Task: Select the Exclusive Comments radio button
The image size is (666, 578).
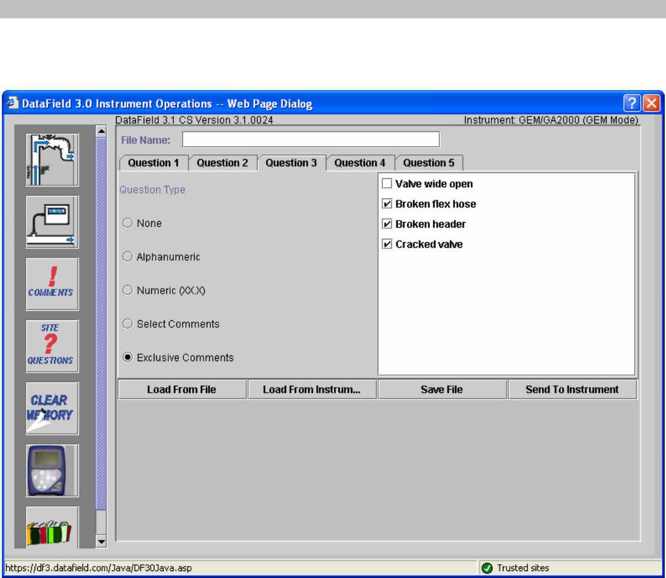Action: [x=127, y=357]
